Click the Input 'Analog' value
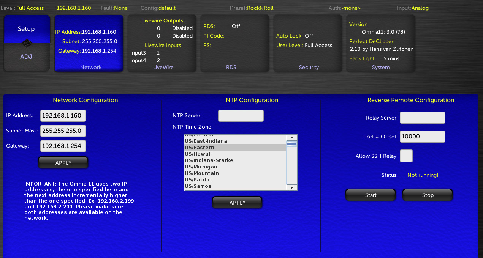The image size is (483, 258). coord(420,8)
